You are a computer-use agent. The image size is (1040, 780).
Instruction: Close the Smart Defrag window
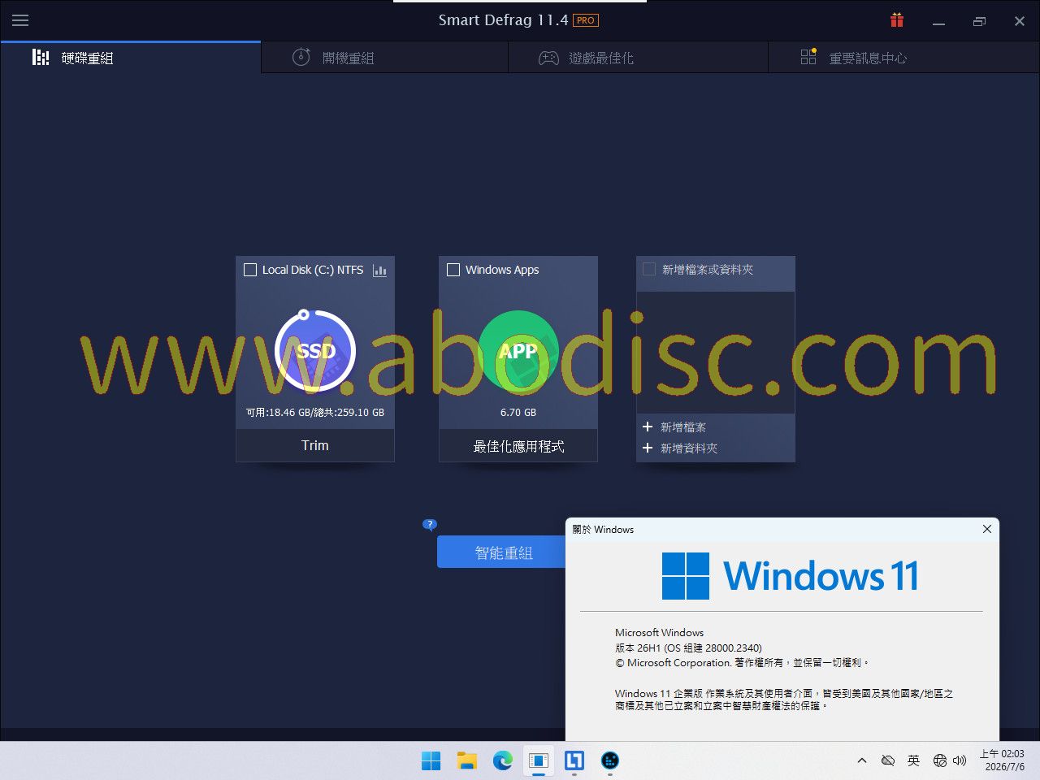click(x=1020, y=21)
